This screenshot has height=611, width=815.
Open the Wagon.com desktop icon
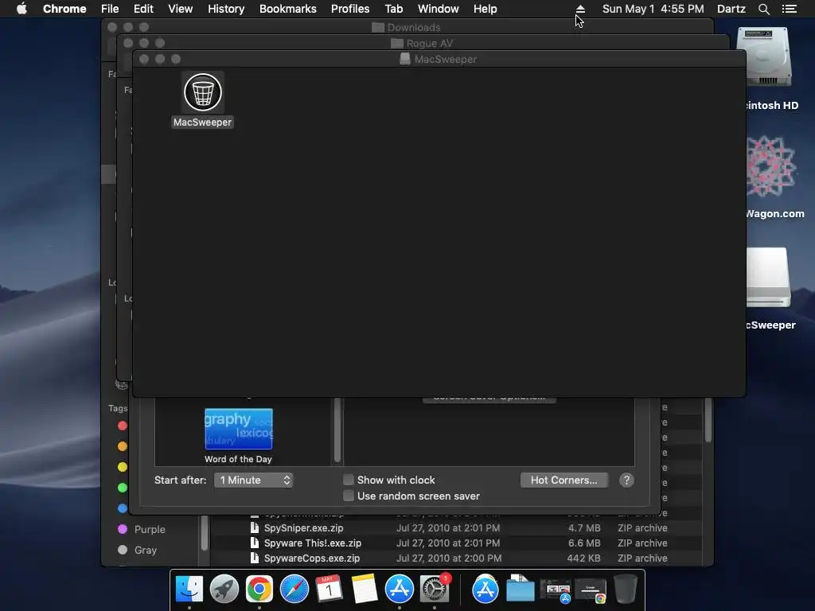point(770,167)
